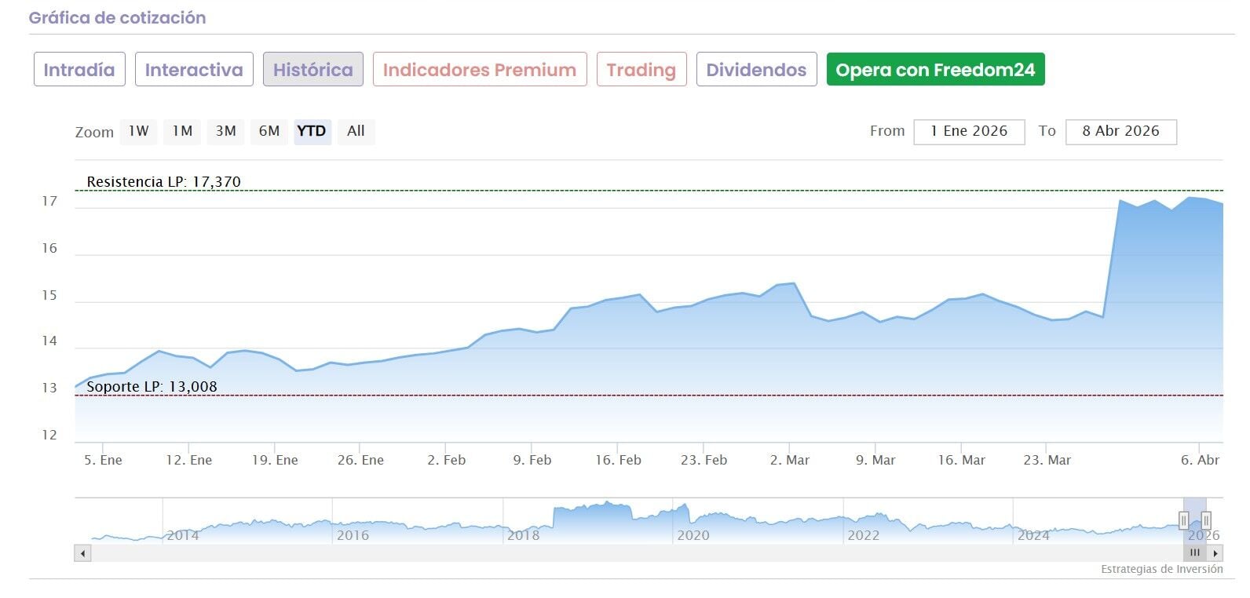Open the Intradía chart tab
Screen dimensions: 1250x598
(x=79, y=70)
